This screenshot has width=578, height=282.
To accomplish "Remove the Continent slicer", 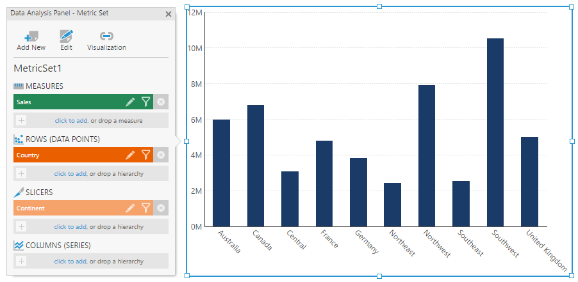I will (161, 208).
